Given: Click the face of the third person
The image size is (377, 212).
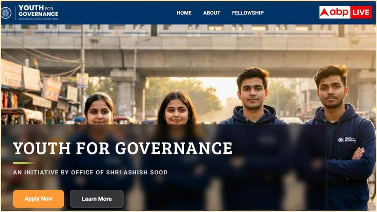Looking at the screenshot, I should pyautogui.click(x=252, y=92).
